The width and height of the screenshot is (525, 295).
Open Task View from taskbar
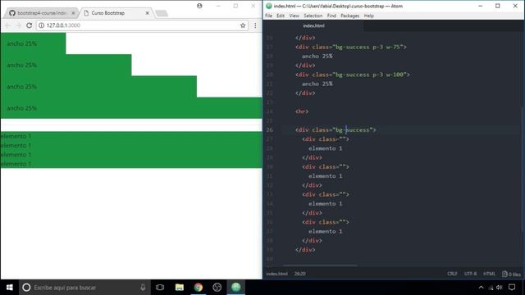[160, 288]
